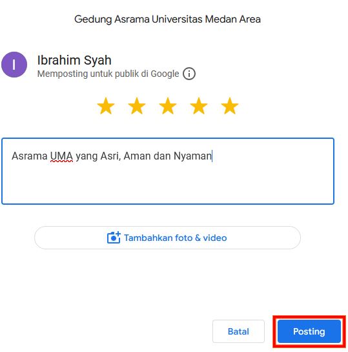Set rating to three stars
Screen dimensions: 348x352
(168, 106)
